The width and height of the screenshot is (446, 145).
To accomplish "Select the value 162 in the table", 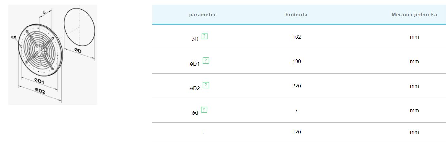I will tap(296, 37).
